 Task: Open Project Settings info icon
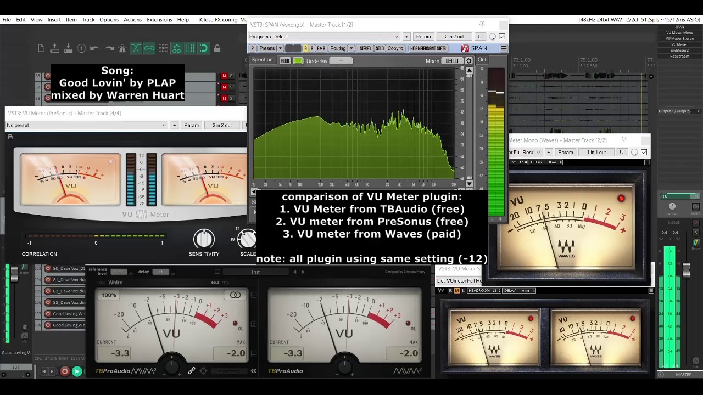[81, 48]
